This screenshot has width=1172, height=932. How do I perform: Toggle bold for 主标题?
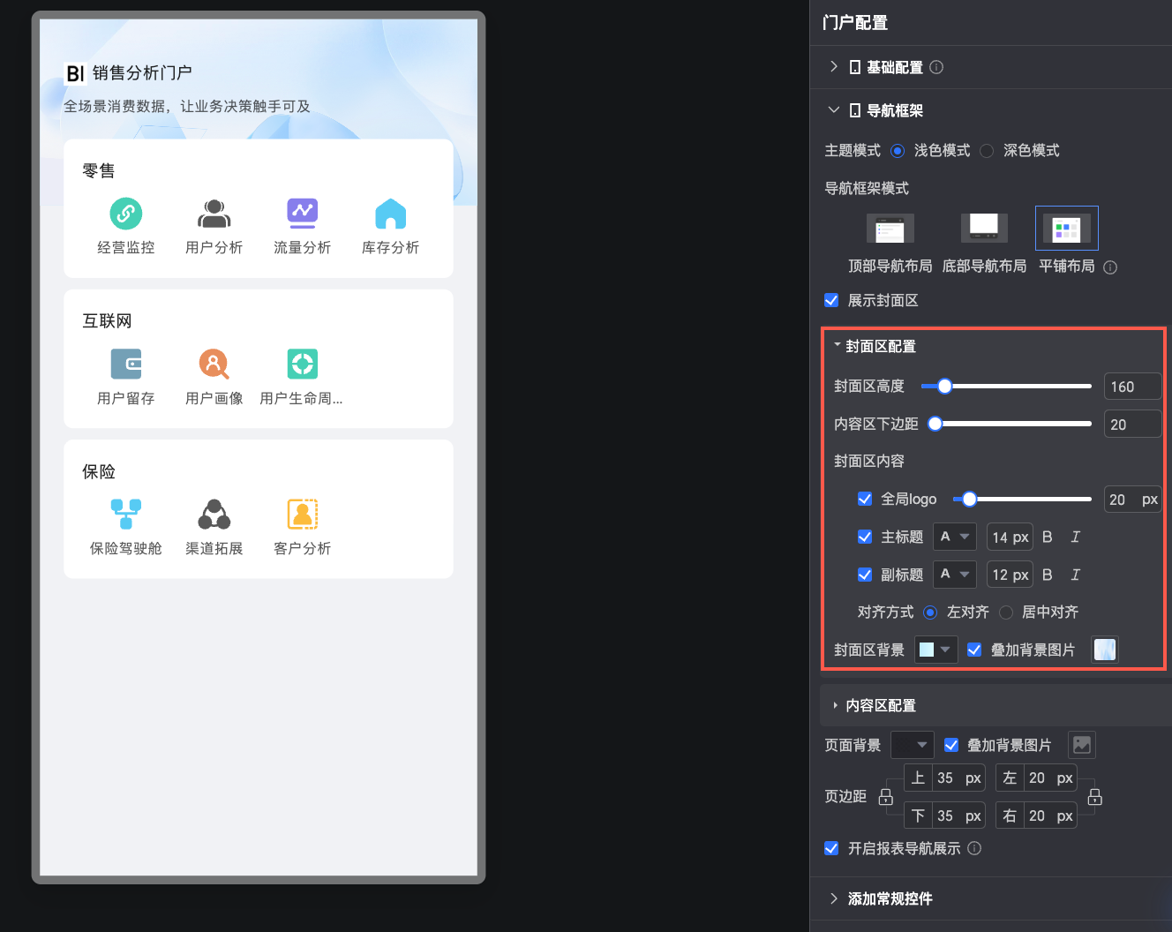(x=1048, y=537)
